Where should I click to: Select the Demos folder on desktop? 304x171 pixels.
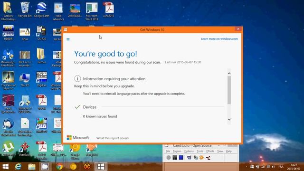(x=41, y=56)
